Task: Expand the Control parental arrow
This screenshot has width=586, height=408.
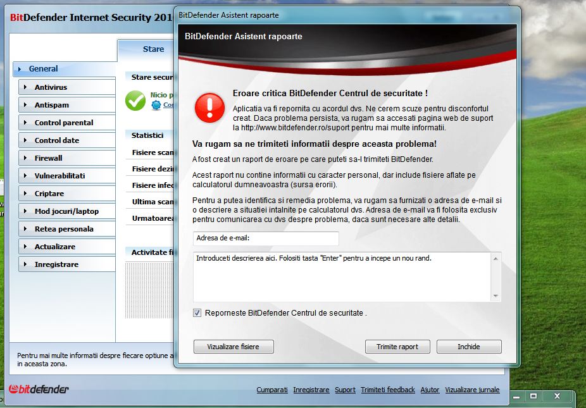Action: click(25, 123)
